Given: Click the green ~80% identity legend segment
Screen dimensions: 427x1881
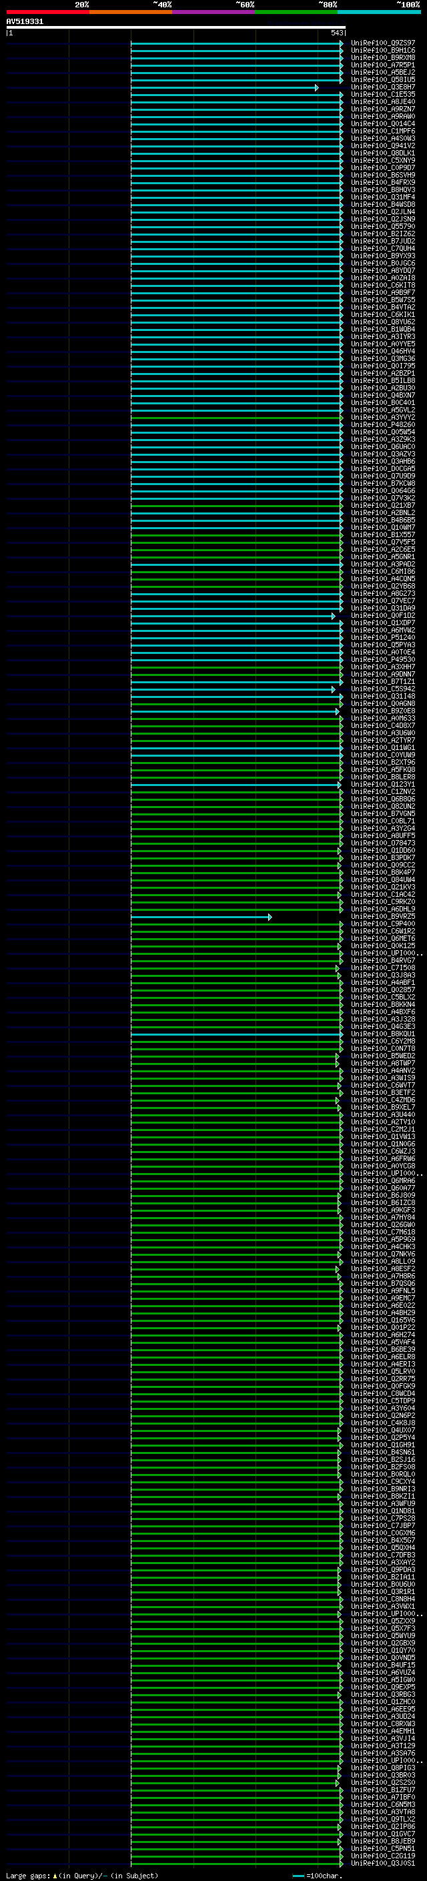Looking at the screenshot, I should (x=296, y=12).
